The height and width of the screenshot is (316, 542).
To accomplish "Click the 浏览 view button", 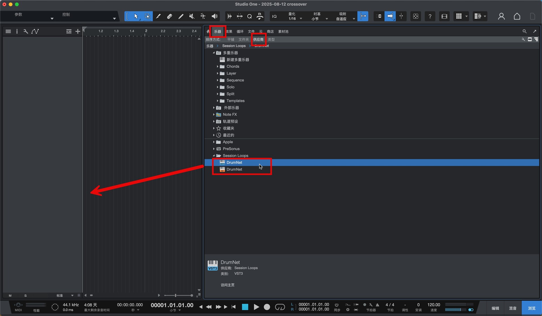I will (532, 308).
